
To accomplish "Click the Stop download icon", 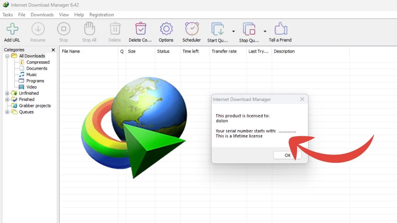I will click(64, 29).
